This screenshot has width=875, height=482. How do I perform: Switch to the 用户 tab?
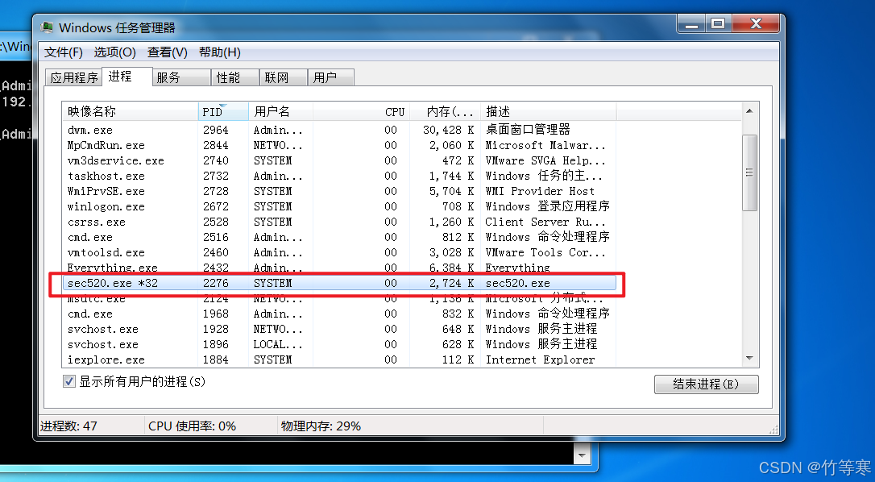click(331, 77)
